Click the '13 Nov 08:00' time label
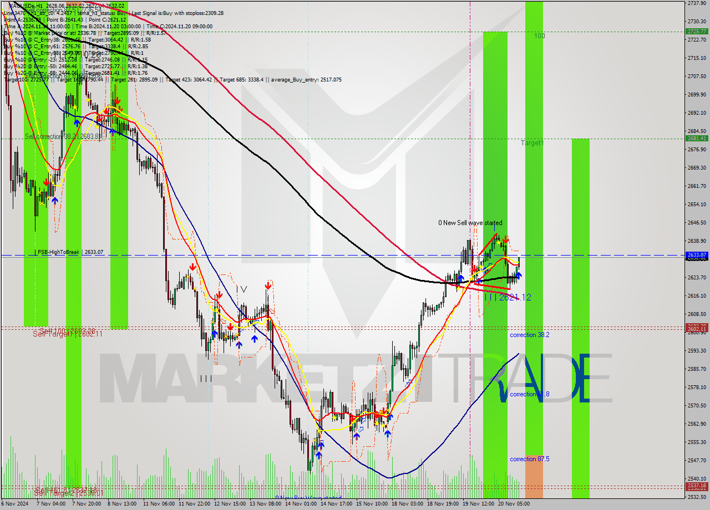 pyautogui.click(x=265, y=504)
